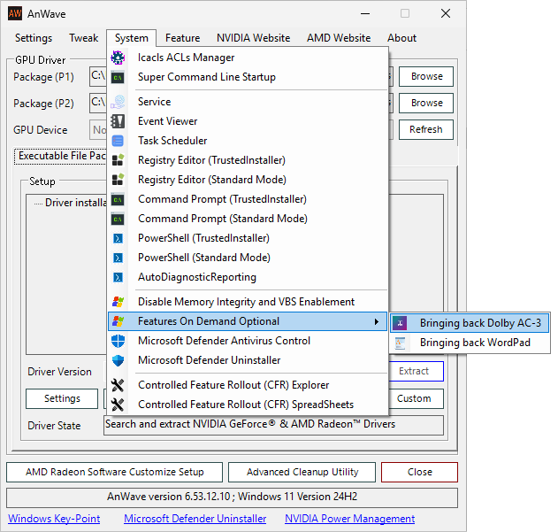Viewport: 558px width, 532px height.
Task: Select the Driver installation tree item
Action: point(76,203)
